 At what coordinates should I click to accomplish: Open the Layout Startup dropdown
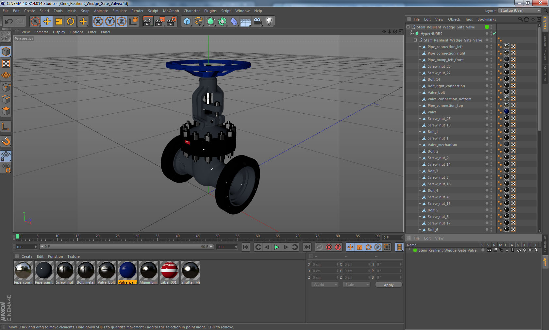point(520,11)
